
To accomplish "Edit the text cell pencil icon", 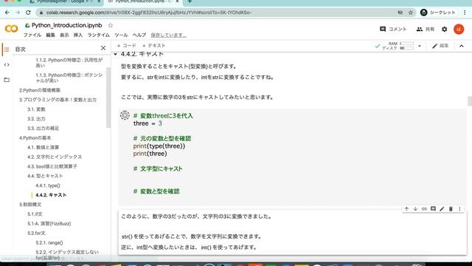I will (x=442, y=208).
